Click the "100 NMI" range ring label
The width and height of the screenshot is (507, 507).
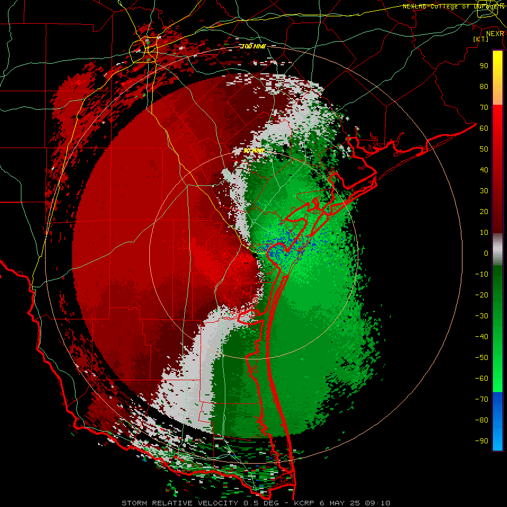[x=253, y=47]
